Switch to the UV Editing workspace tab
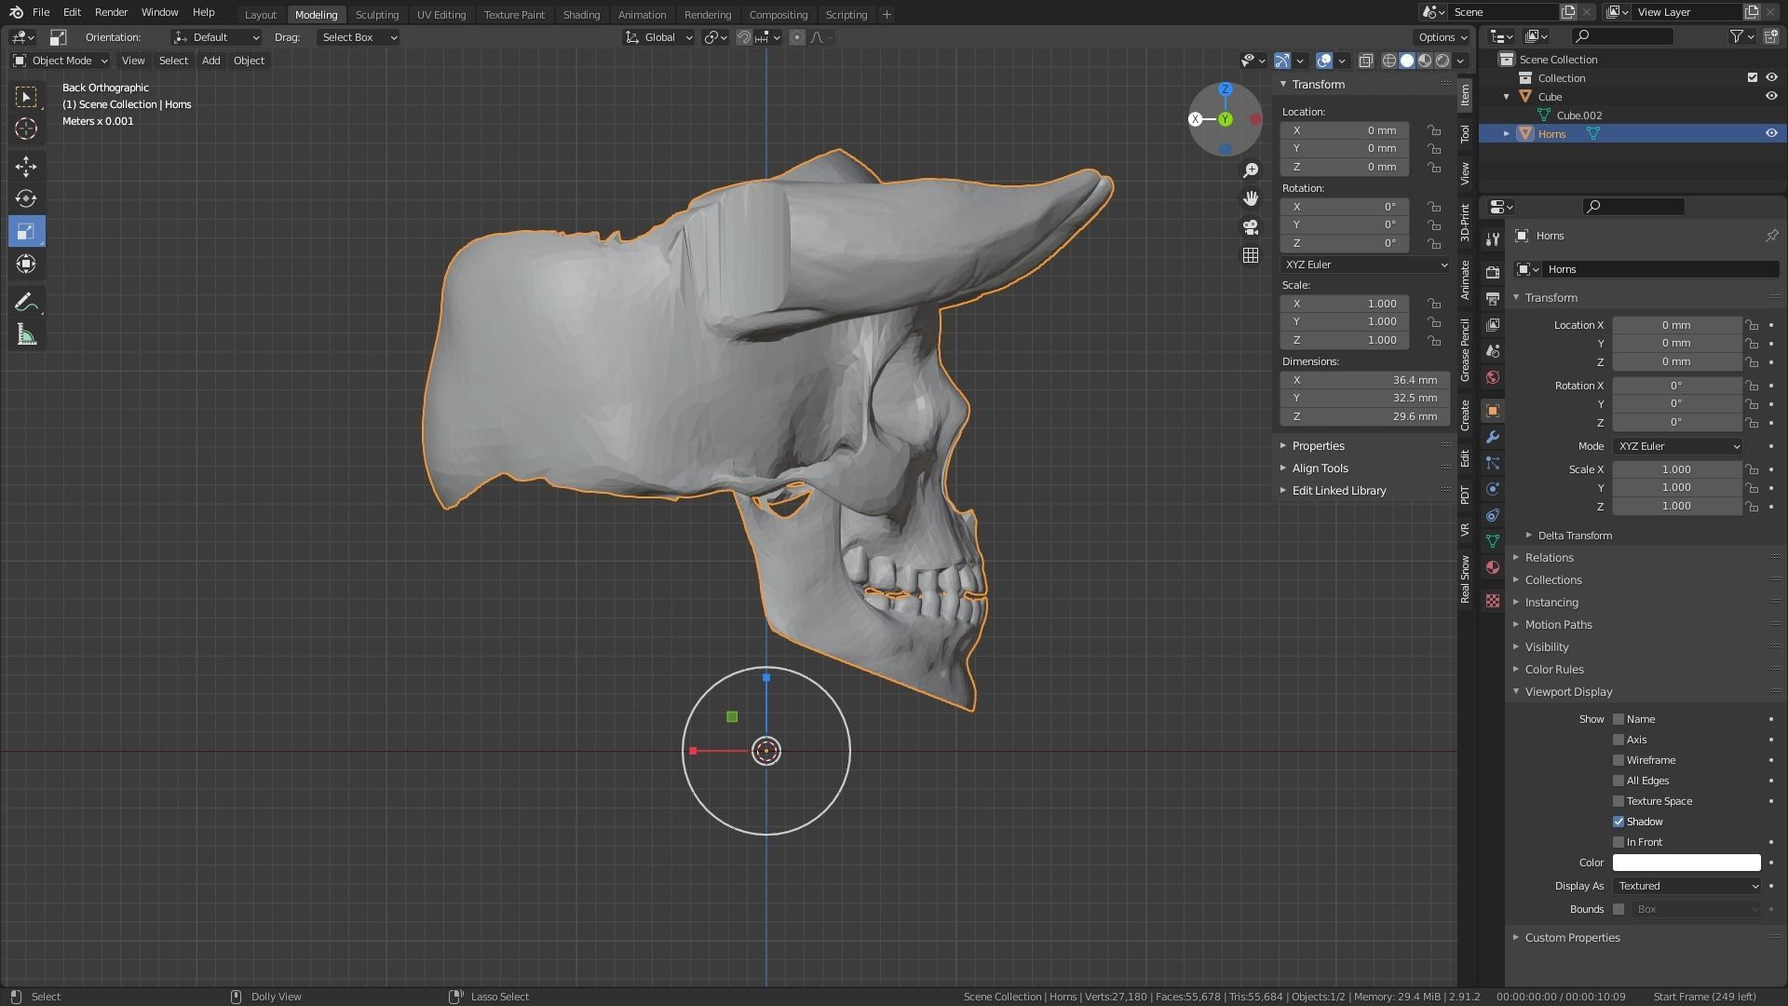 pyautogui.click(x=441, y=15)
